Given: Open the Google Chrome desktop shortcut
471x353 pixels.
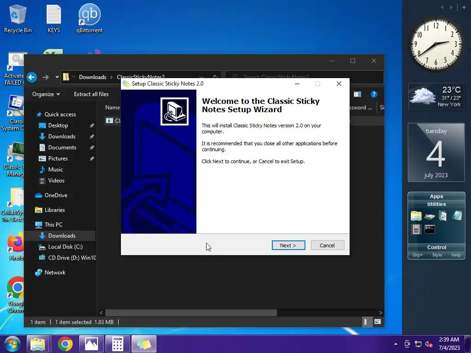Looking at the screenshot, I should (x=15, y=295).
